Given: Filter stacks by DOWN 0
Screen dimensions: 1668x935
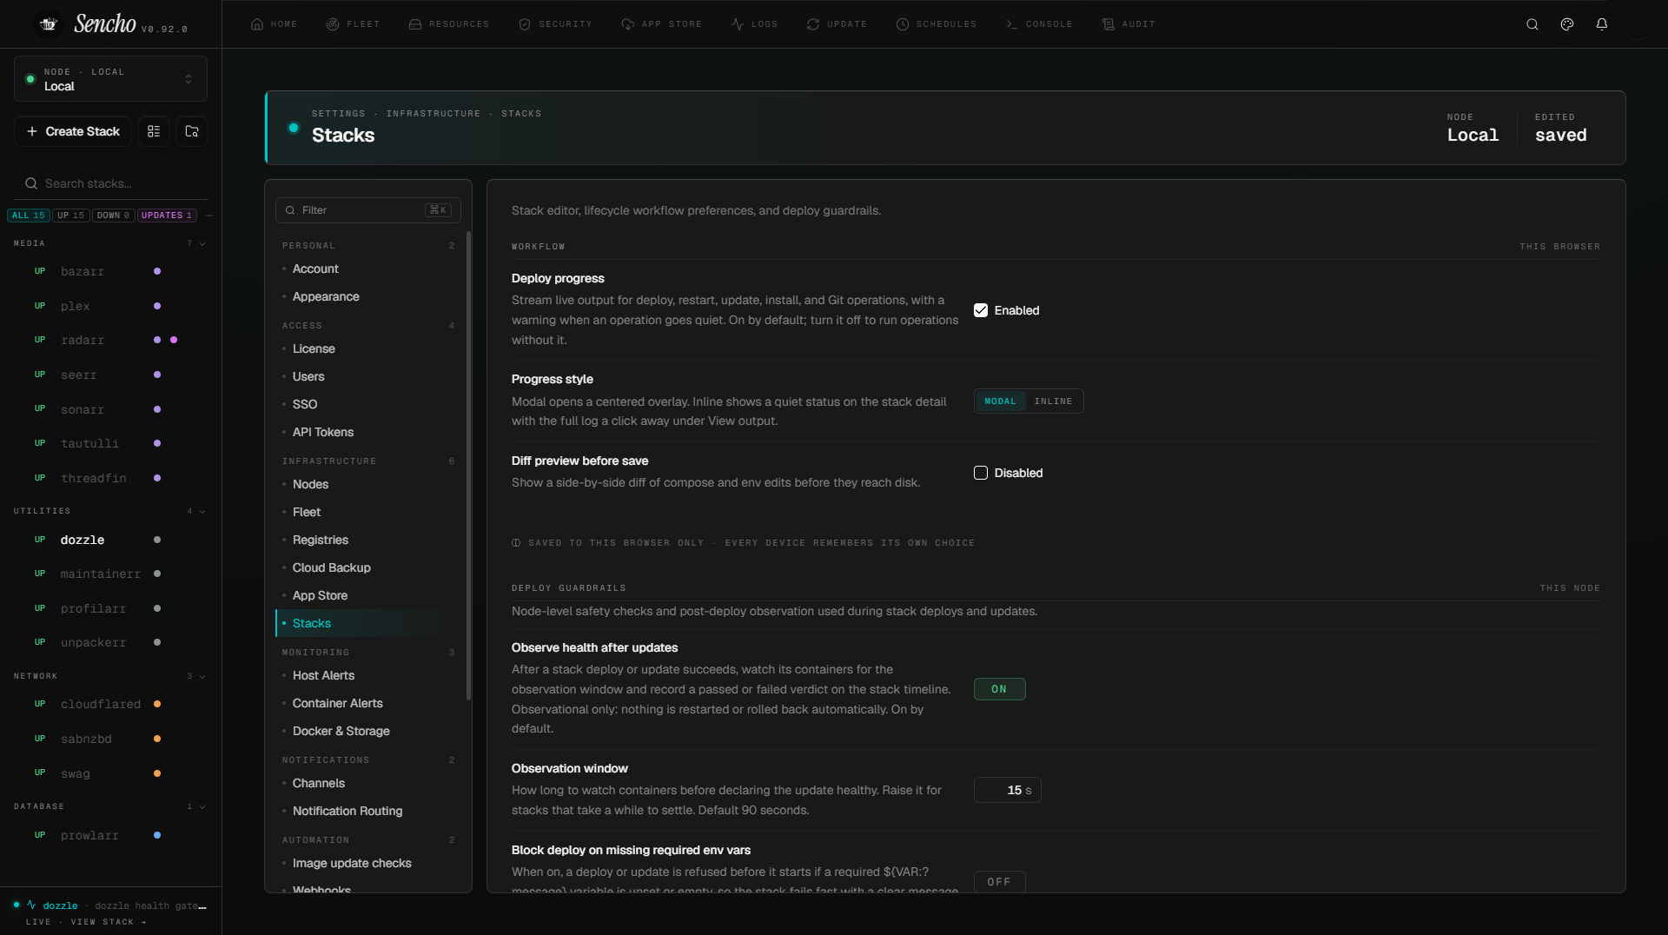Looking at the screenshot, I should (x=114, y=216).
